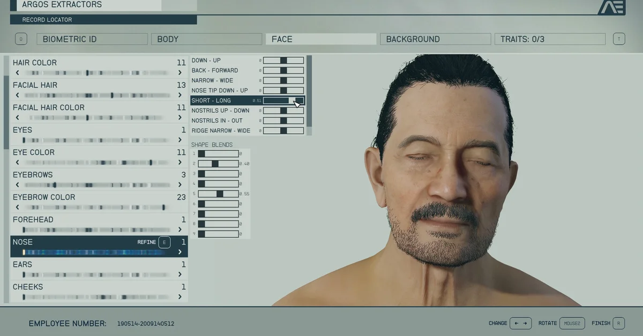Click the Back - Forward slider
Image resolution: width=643 pixels, height=336 pixels.
pyautogui.click(x=283, y=71)
